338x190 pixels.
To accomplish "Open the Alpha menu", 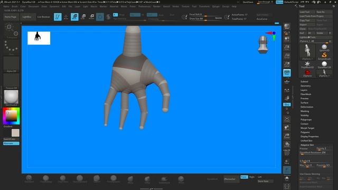I will click(x=6, y=6).
